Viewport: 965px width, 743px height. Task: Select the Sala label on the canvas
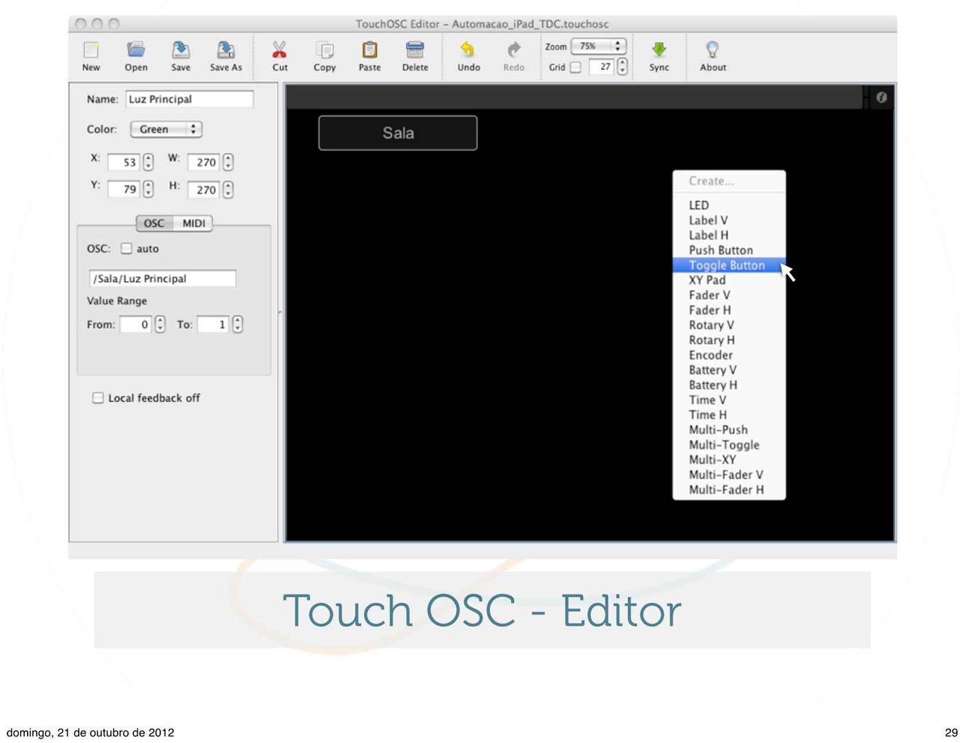(x=398, y=133)
